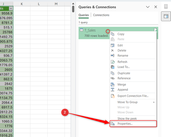Screen dimensions: 171x137
Task: Choose Merge from the context menu
Action: [x=133, y=84]
